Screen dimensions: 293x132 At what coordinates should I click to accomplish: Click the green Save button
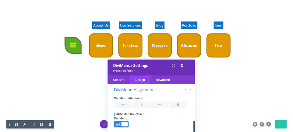tap(281, 124)
